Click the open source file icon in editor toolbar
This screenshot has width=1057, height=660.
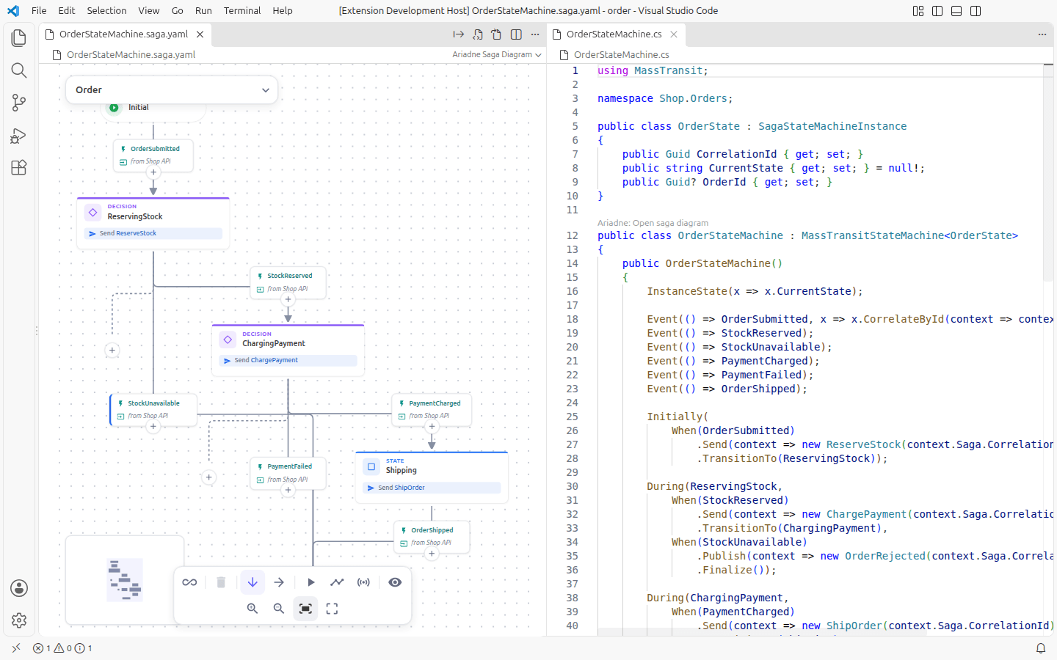point(478,34)
